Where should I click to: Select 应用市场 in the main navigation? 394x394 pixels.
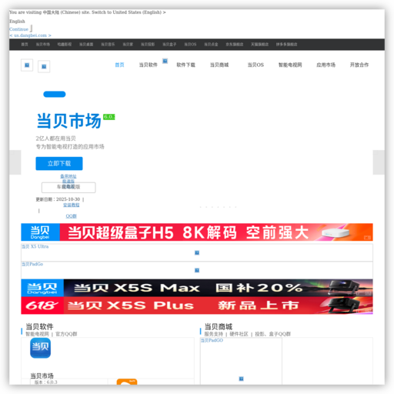click(326, 65)
